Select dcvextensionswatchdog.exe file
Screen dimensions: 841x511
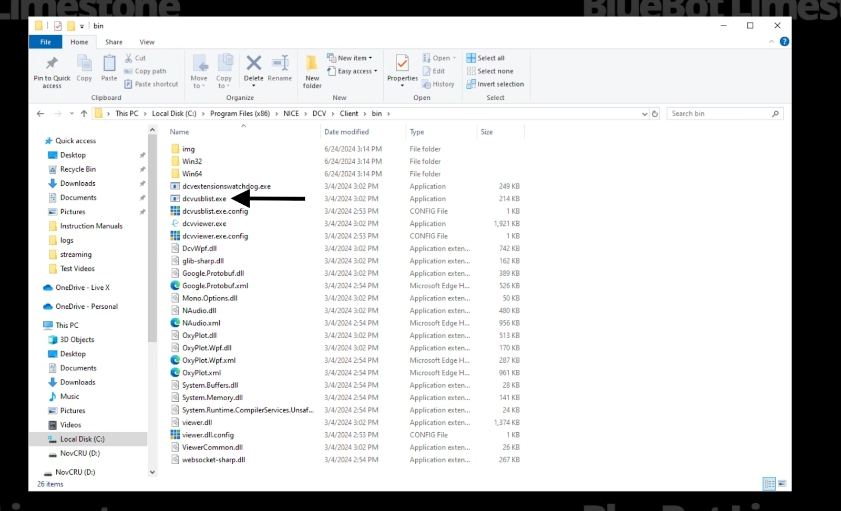[x=227, y=186]
